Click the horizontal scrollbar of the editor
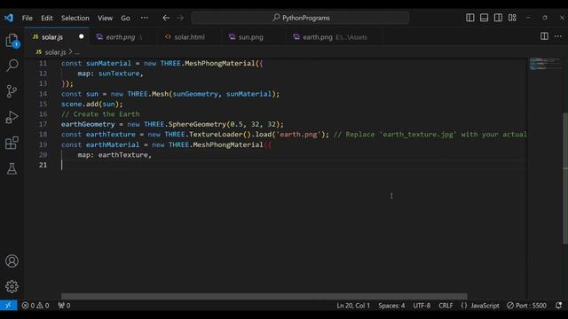 pos(264,296)
